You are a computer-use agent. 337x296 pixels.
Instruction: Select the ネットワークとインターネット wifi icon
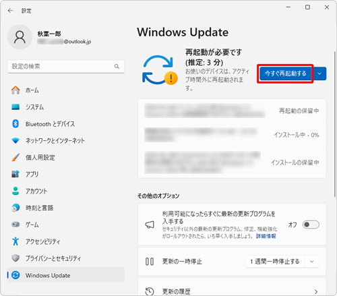pos(16,141)
